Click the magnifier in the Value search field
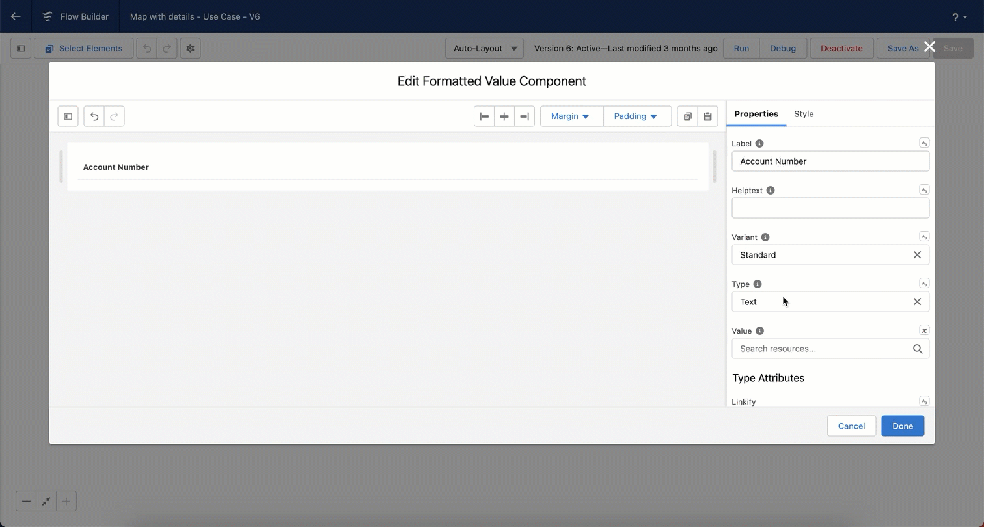 coord(918,349)
